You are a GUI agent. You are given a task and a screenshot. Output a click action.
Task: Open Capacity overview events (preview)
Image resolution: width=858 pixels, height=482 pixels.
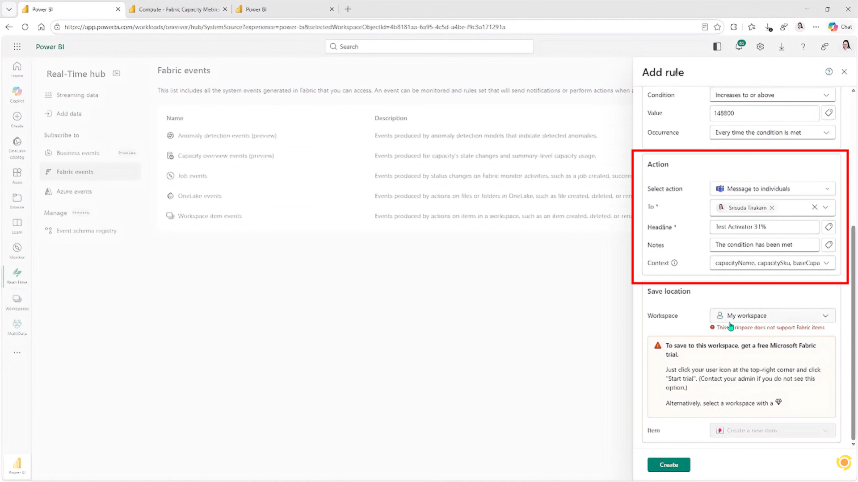[x=226, y=156]
